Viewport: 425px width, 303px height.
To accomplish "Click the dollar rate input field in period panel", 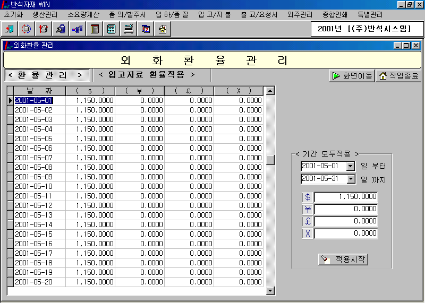I will tap(346, 197).
